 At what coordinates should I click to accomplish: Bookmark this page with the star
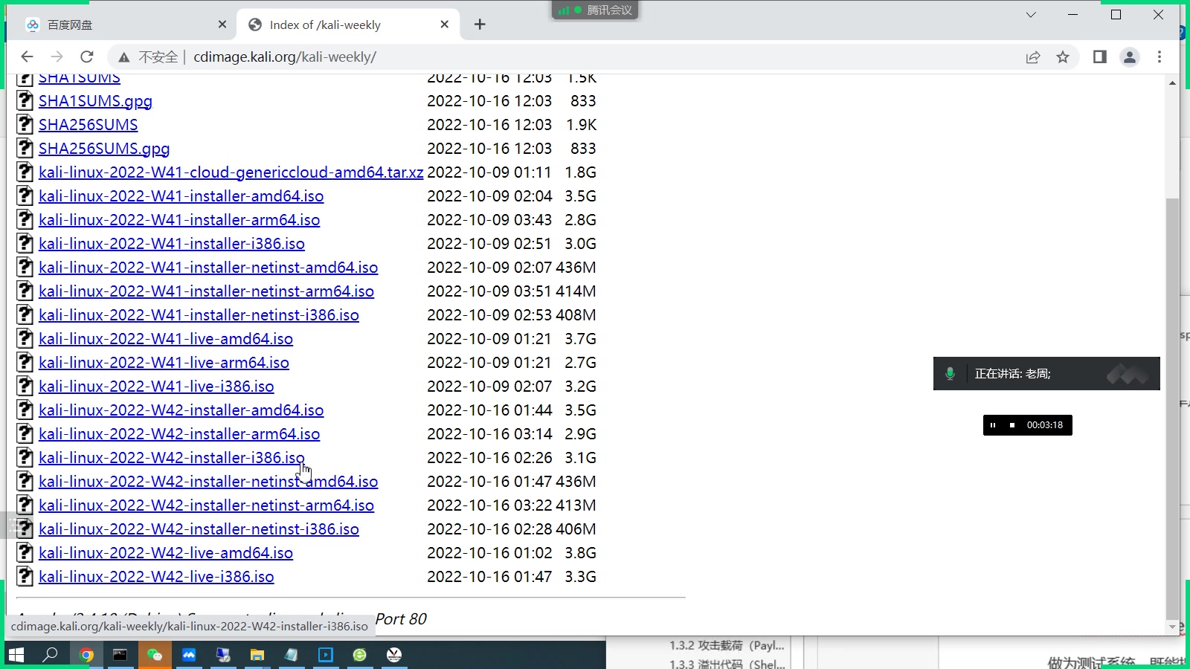click(x=1063, y=57)
